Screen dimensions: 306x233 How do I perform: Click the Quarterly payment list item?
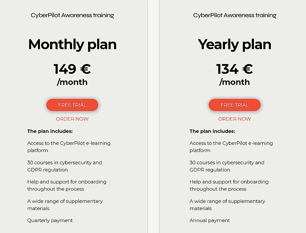point(50,220)
